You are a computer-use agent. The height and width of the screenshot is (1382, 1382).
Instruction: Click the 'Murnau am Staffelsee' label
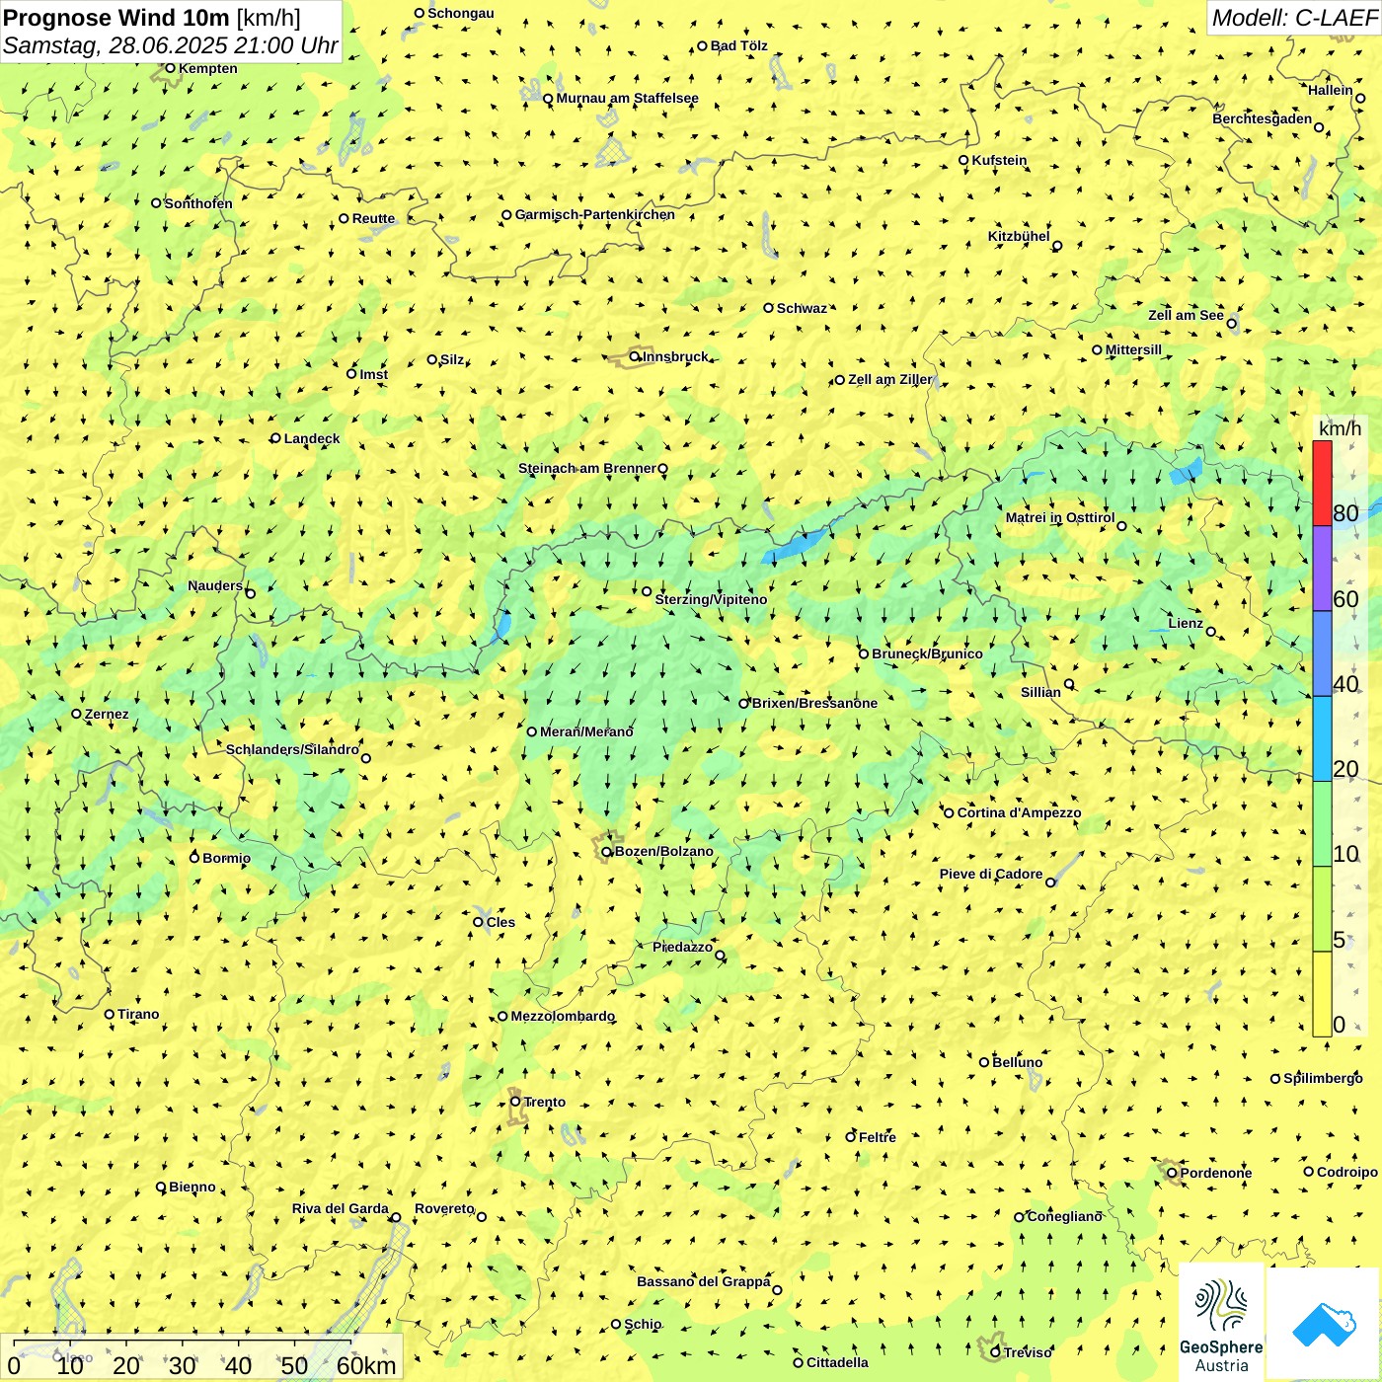(627, 98)
